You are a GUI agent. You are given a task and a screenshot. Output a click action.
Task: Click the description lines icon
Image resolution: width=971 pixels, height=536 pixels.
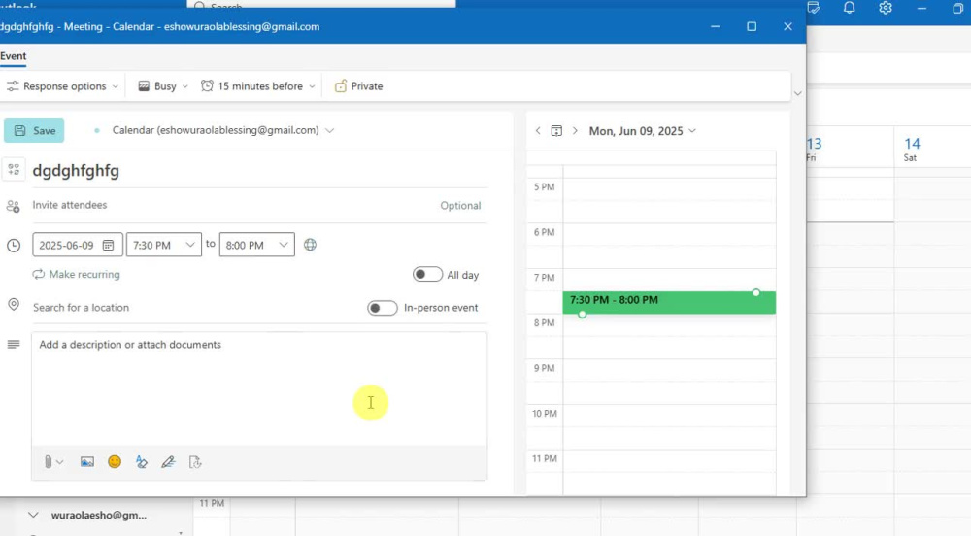13,344
